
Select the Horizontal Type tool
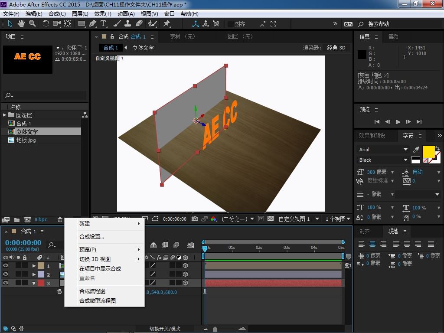[104, 24]
